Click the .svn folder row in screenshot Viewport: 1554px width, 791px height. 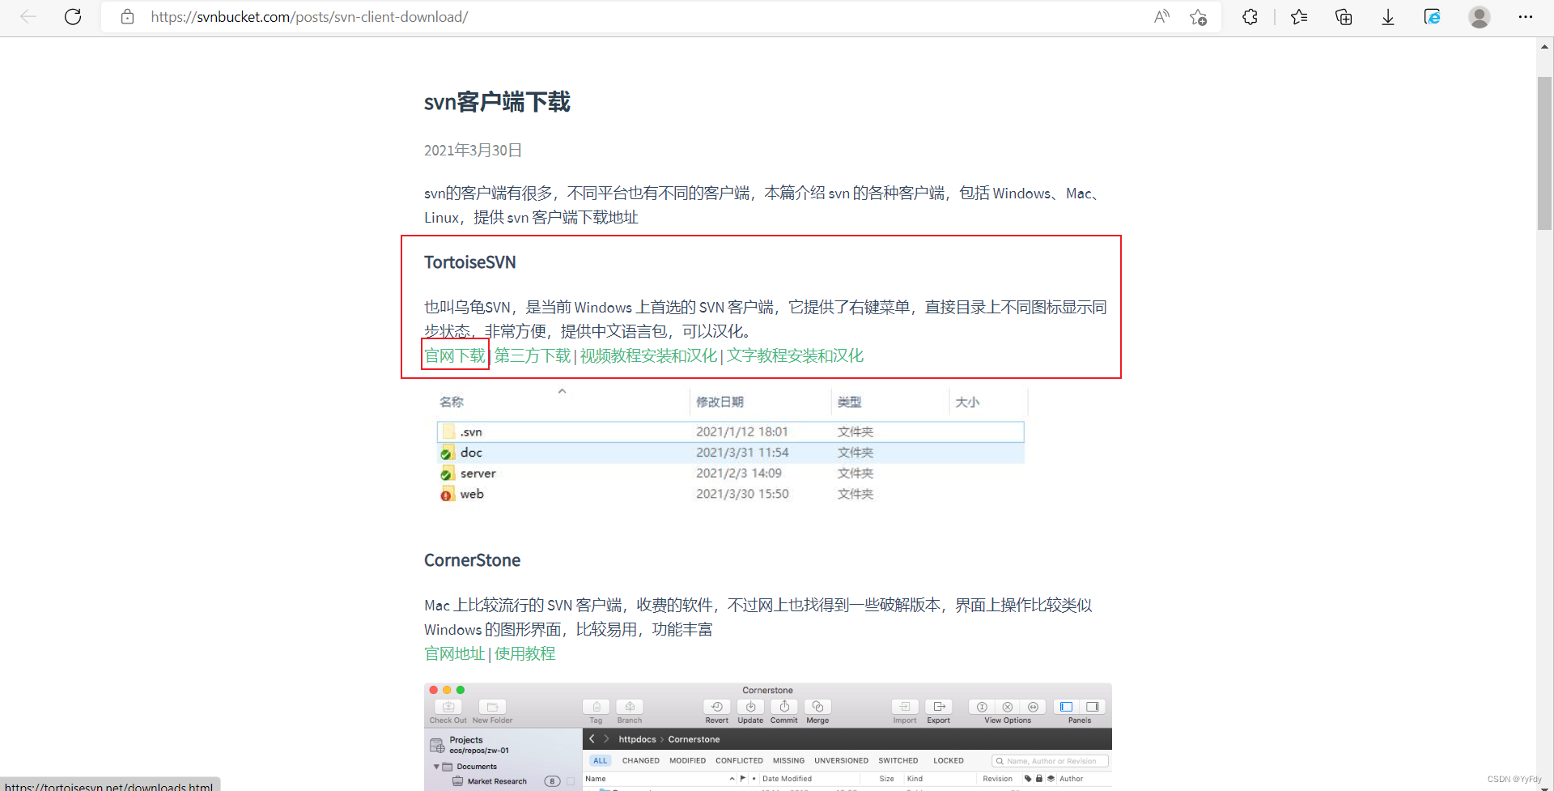[730, 432]
